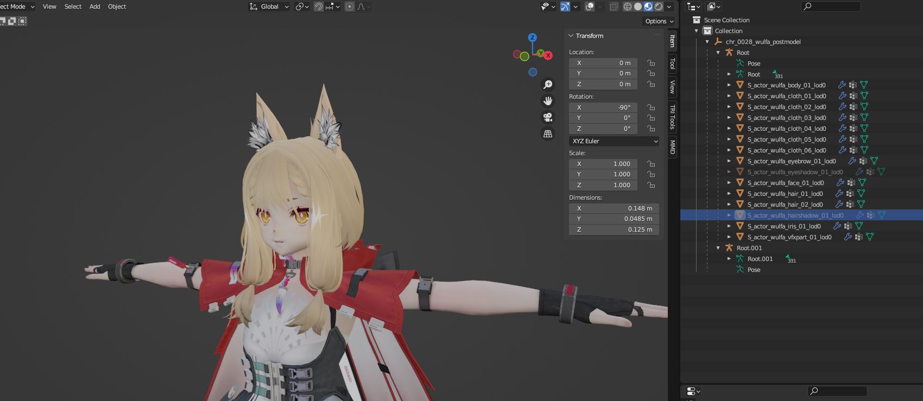Select S_actor_wulfa_cloth_03_lod0 in outliner
The image size is (923, 401).
point(787,118)
